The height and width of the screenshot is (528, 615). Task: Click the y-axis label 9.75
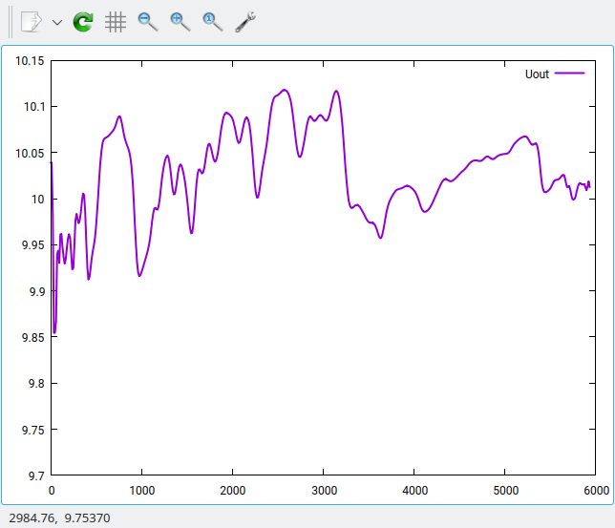(32, 430)
